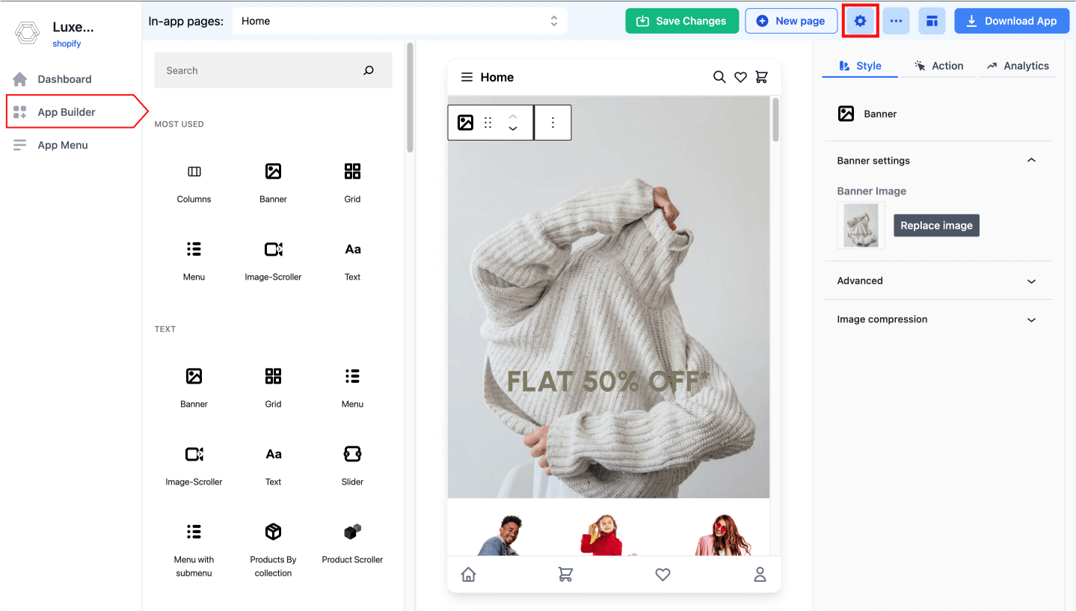The width and height of the screenshot is (1076, 611).
Task: Open the In-app pages dropdown
Action: pyautogui.click(x=400, y=20)
